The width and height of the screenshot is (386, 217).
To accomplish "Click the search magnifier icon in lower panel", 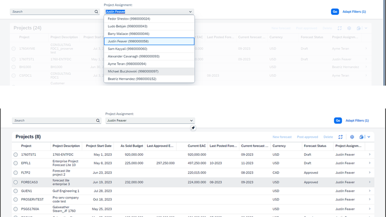I will click(x=98, y=120).
